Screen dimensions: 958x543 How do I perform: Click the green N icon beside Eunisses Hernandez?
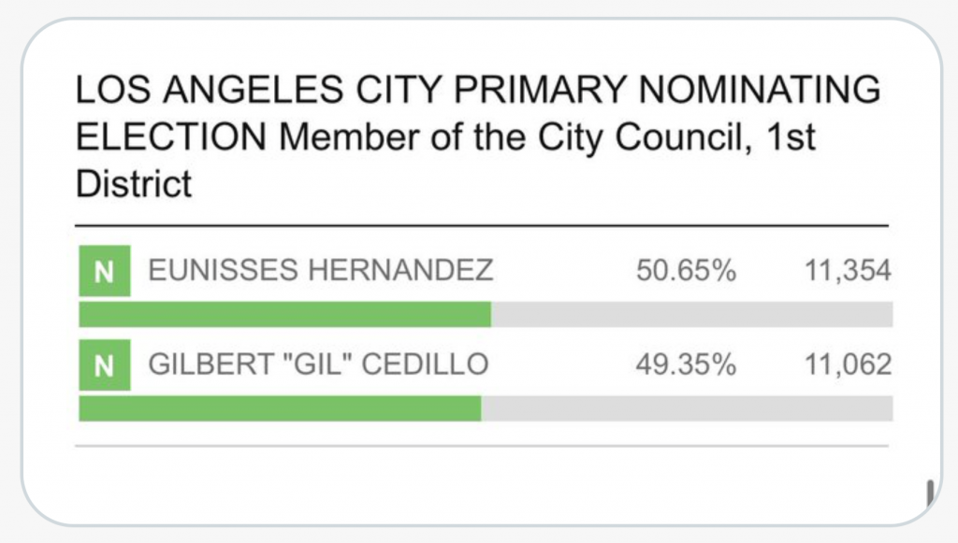(105, 271)
